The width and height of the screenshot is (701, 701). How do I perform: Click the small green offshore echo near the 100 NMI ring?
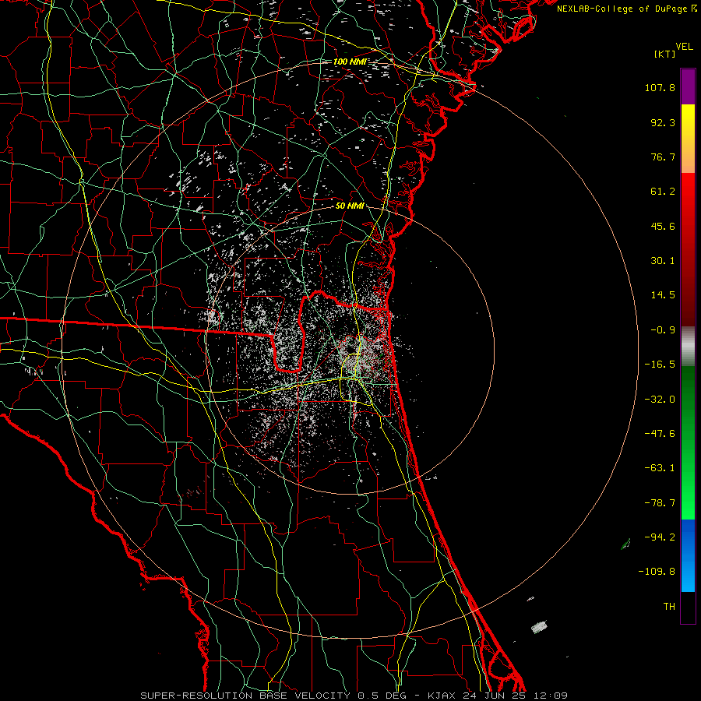point(625,544)
